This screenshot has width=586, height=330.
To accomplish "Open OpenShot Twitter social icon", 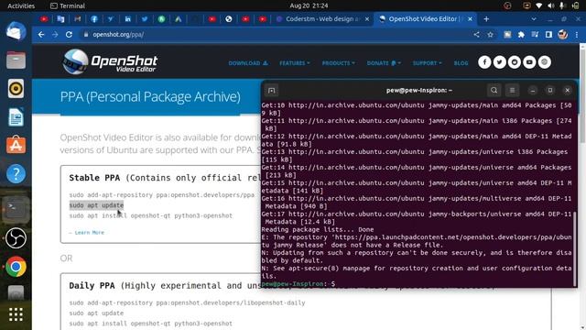I will (x=499, y=62).
